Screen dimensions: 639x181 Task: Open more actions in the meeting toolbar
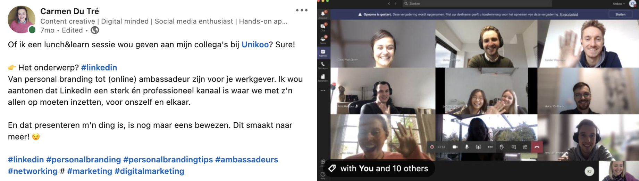pos(490,147)
